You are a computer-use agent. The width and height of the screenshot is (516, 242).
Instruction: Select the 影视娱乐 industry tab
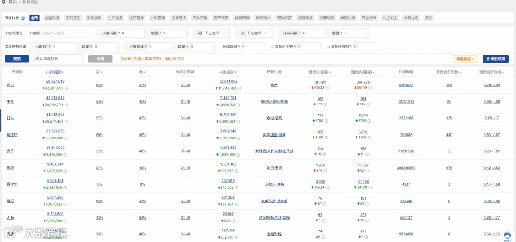(94, 18)
